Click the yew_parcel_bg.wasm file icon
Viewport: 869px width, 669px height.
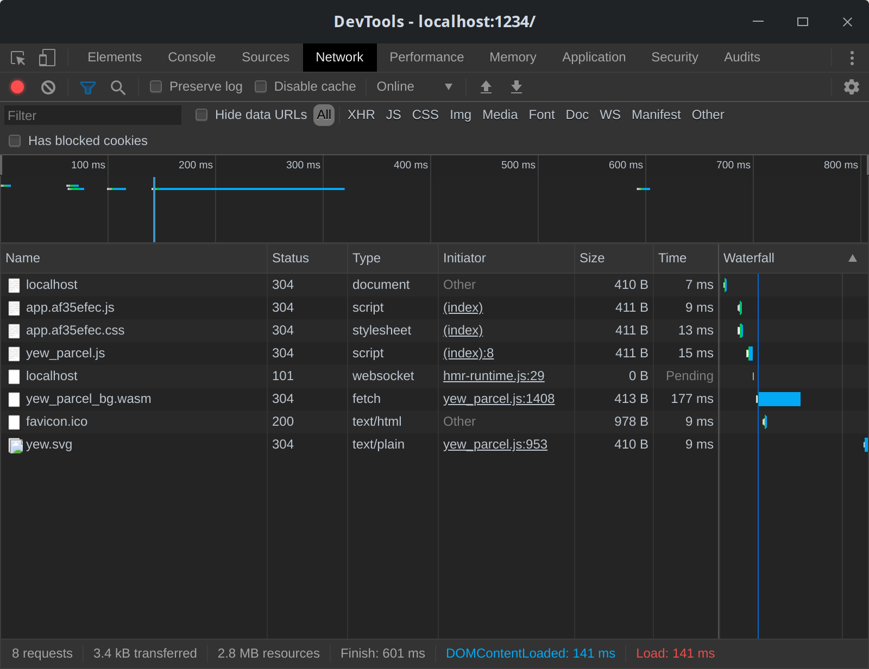(14, 400)
